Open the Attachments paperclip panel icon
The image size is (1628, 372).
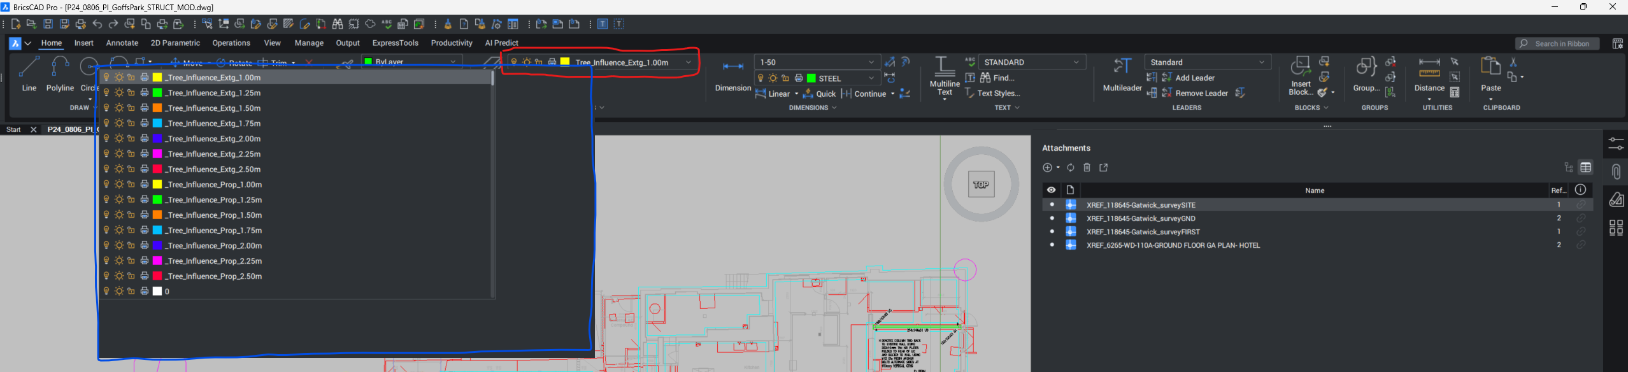[x=1616, y=172]
